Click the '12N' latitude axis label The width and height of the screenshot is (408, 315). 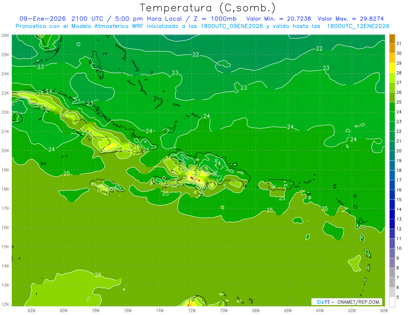[5, 304]
